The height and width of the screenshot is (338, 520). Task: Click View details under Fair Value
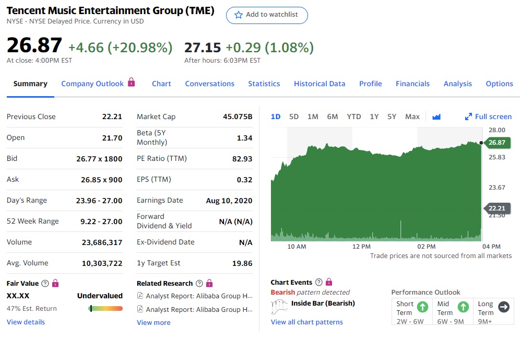[x=26, y=322]
